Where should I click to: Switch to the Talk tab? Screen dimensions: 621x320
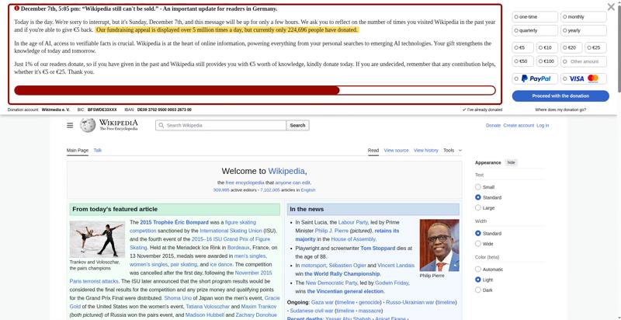point(98,150)
